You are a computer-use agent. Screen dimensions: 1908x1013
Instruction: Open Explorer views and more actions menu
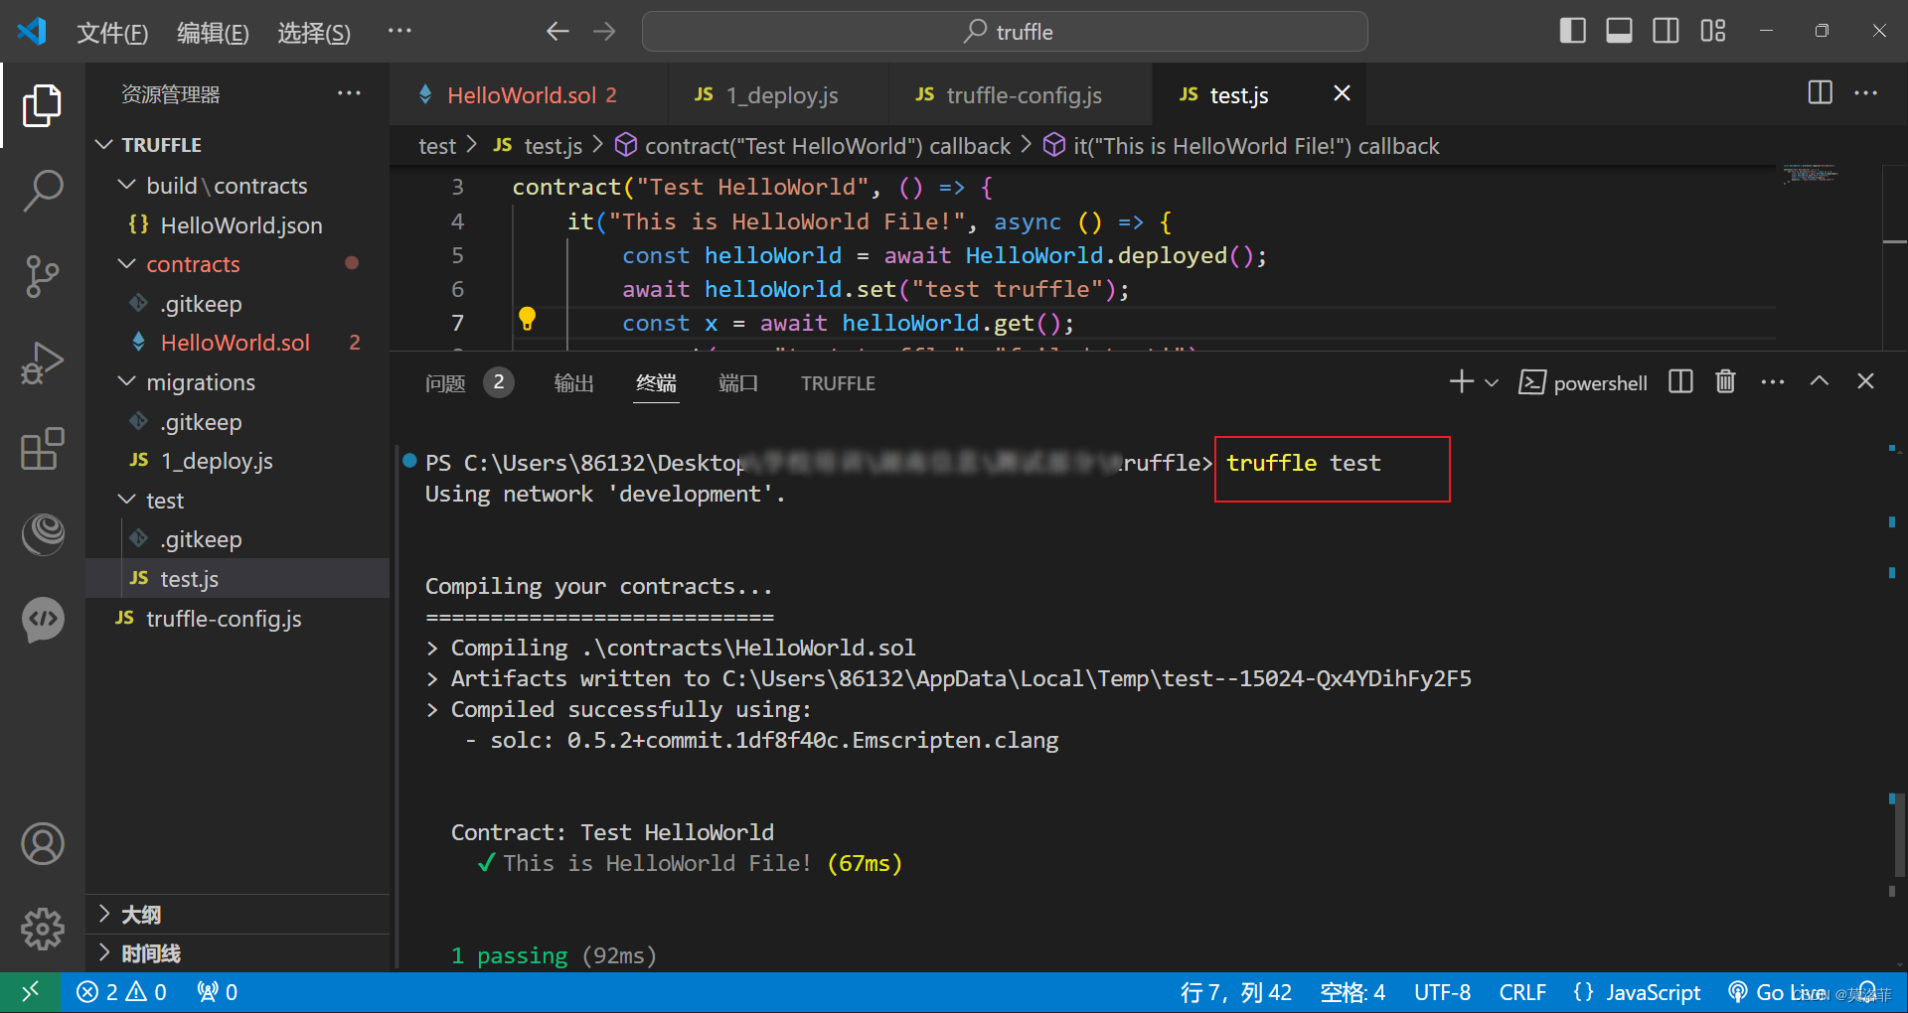point(349,93)
